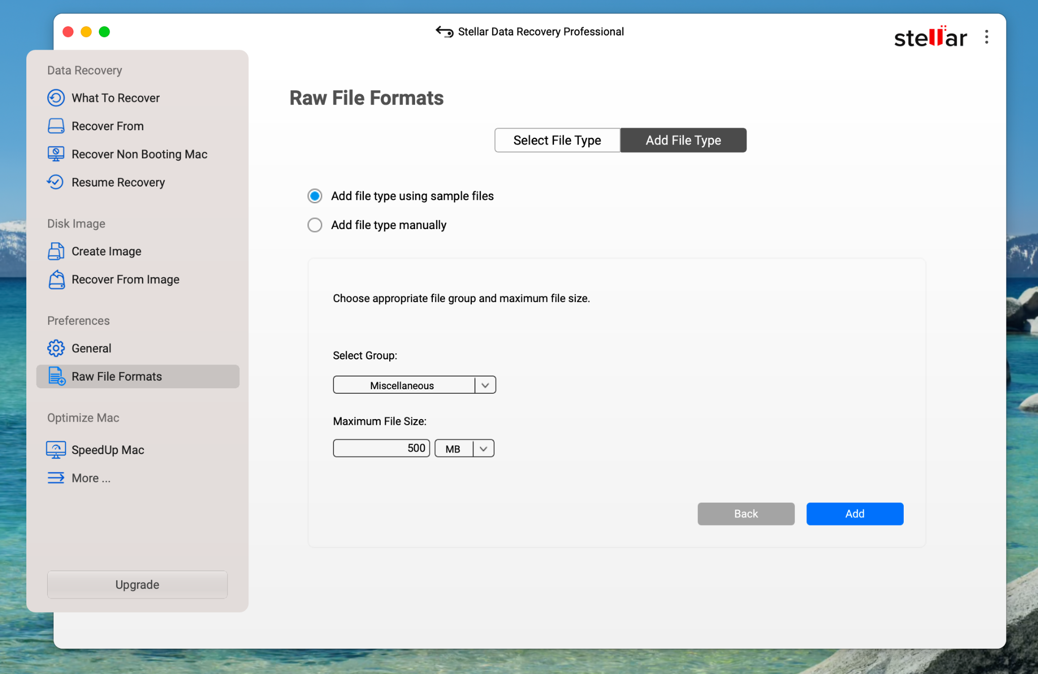Click 'Choose appropriate file group' instruction text
This screenshot has height=674, width=1038.
point(461,298)
